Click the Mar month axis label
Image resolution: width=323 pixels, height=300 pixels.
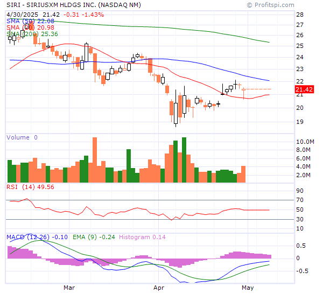click(x=69, y=288)
